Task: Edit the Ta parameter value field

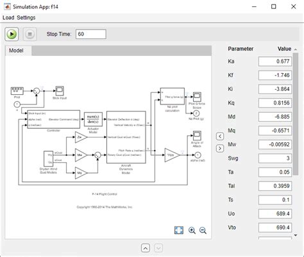Action: point(275,172)
